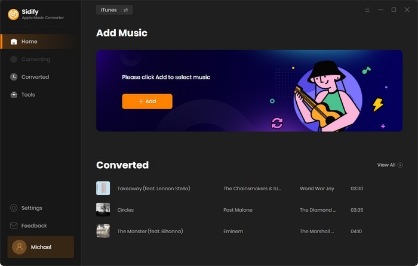418x266 pixels.
Task: Open Feedback via the envelope icon
Action: click(x=14, y=226)
